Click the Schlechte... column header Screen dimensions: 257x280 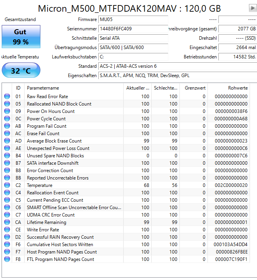click(166, 88)
